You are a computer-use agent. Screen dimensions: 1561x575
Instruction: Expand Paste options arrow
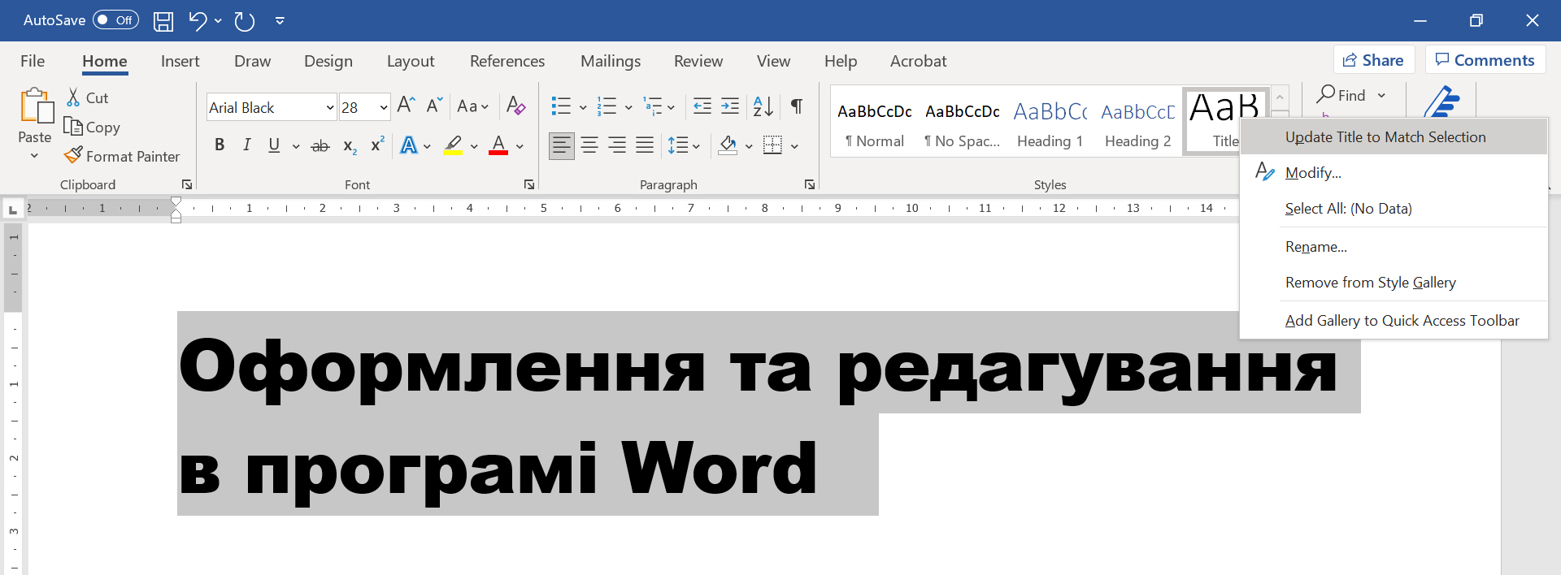pyautogui.click(x=34, y=156)
